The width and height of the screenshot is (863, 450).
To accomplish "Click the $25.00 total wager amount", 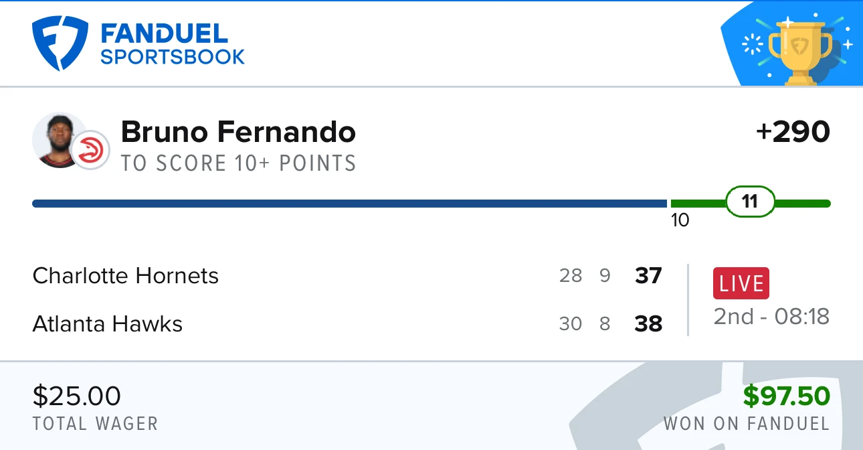I will (x=77, y=396).
